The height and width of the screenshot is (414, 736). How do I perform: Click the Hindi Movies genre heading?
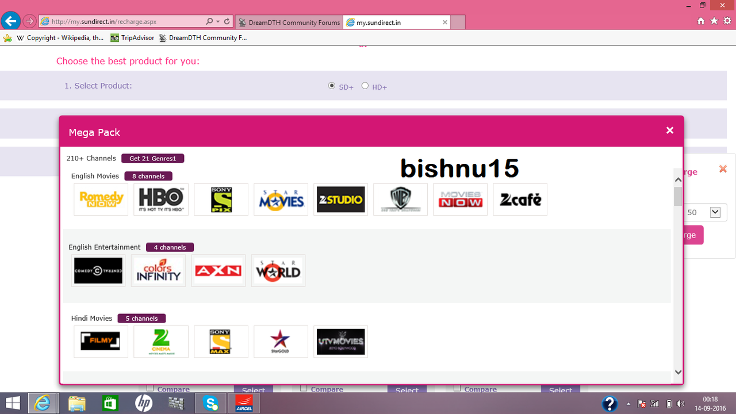point(92,318)
